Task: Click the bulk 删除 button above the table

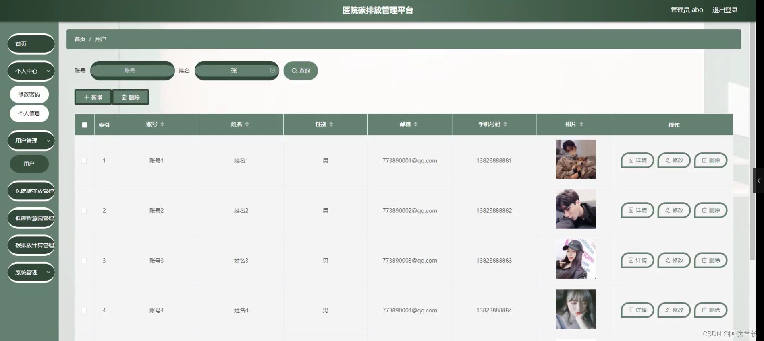Action: pos(131,97)
